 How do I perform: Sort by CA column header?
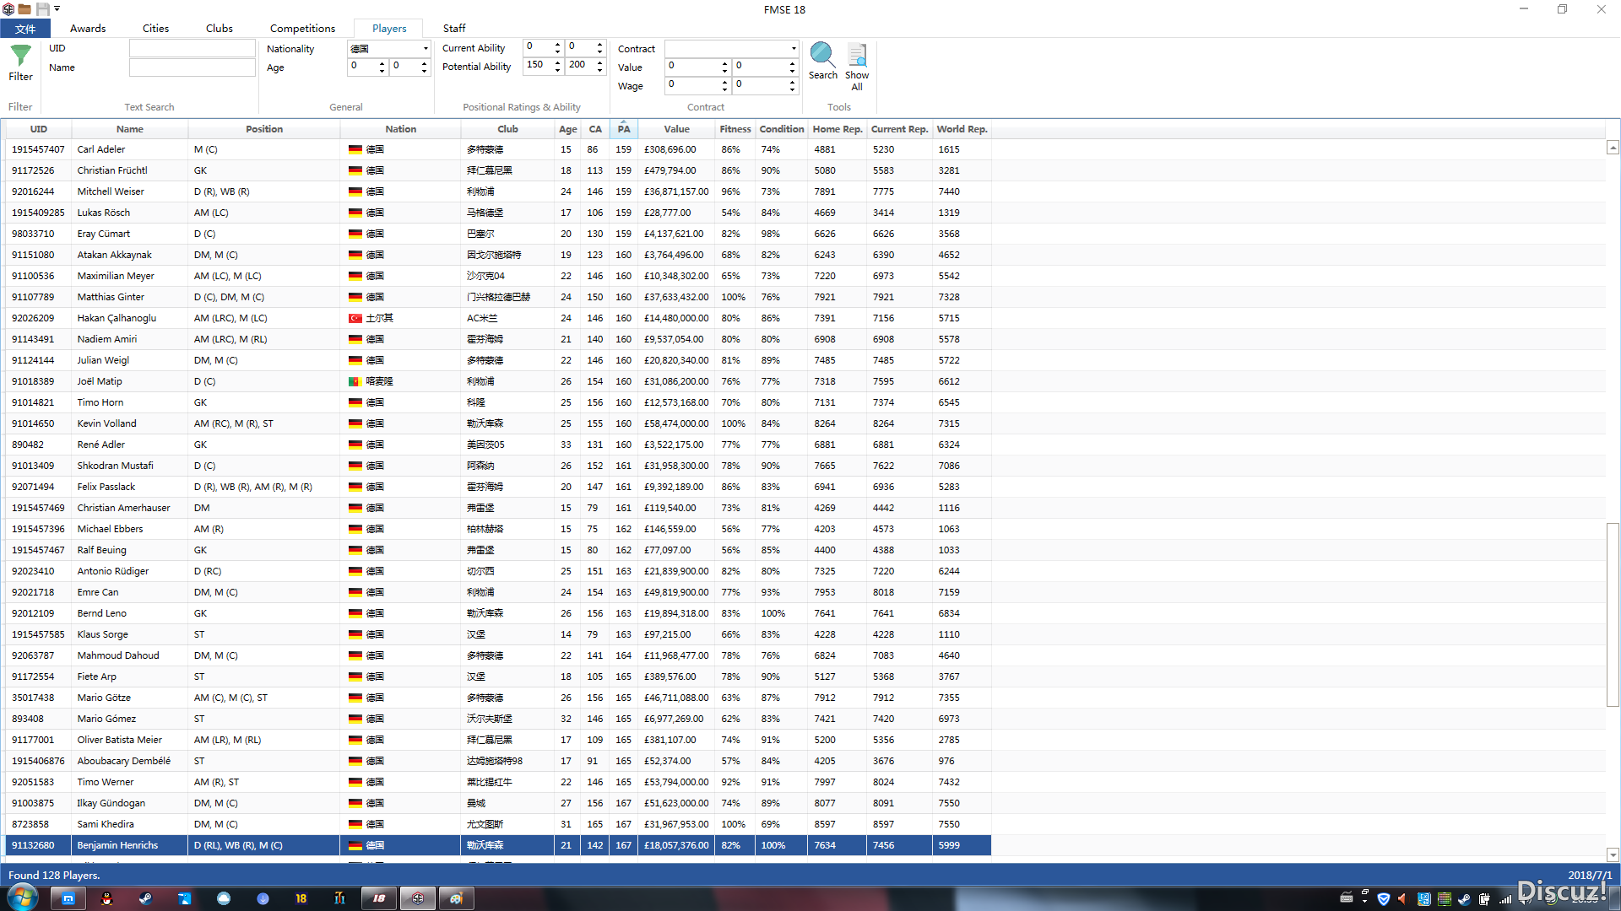(x=595, y=129)
